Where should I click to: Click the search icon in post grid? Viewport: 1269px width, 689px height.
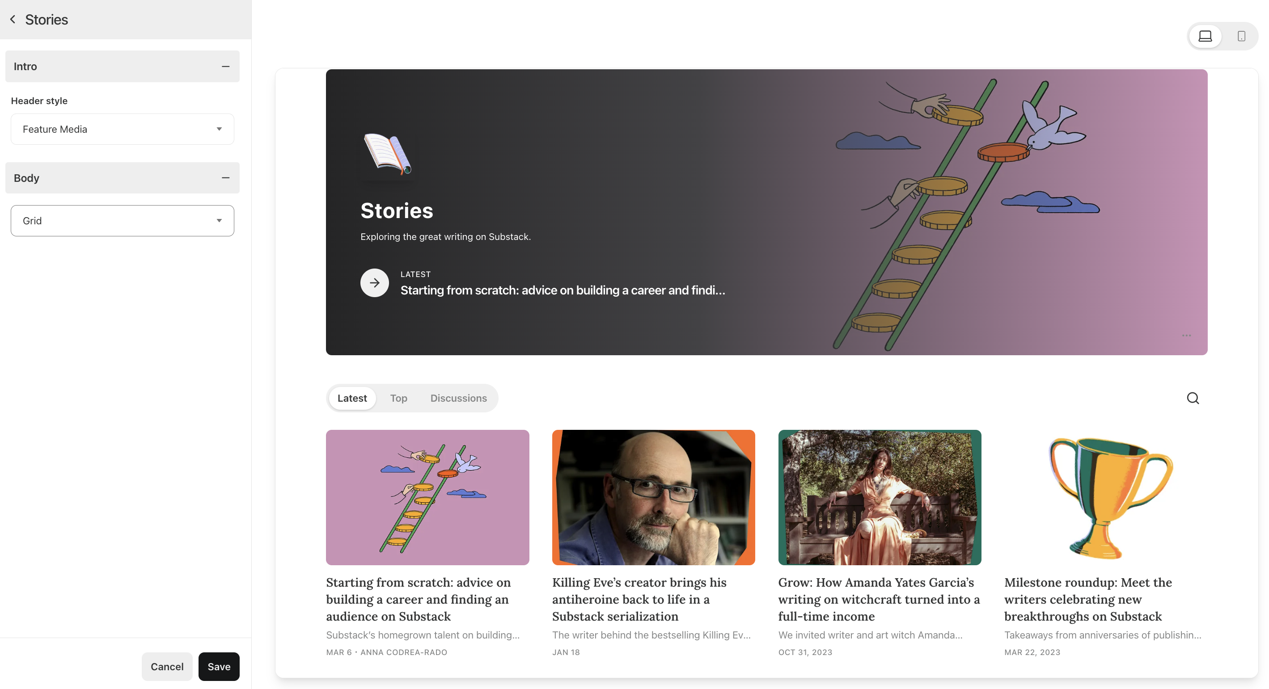[1193, 398]
